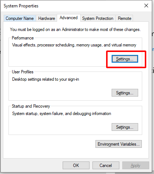This screenshot has width=154, height=174.
Task: Click the Administrator login notice text
Action: click(75, 29)
